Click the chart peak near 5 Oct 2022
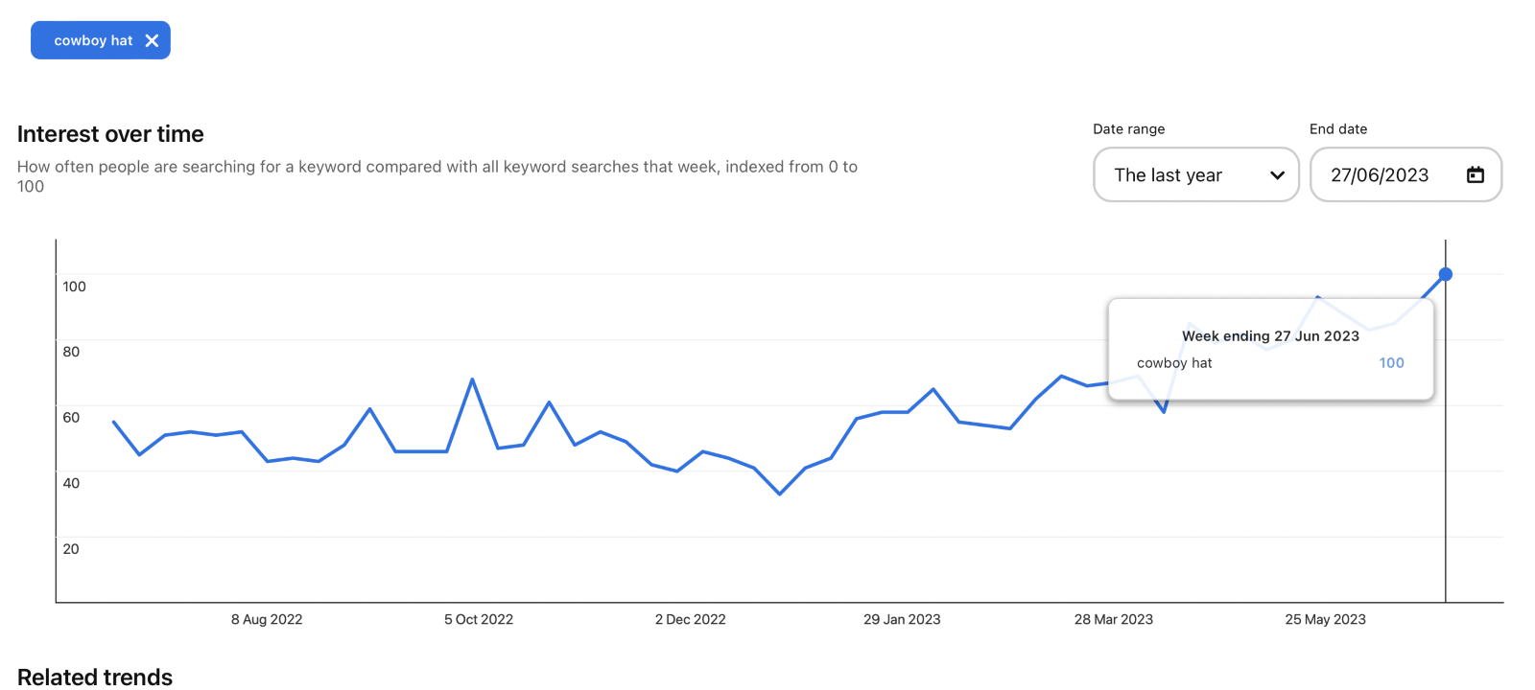The image size is (1535, 690). pyautogui.click(x=472, y=379)
